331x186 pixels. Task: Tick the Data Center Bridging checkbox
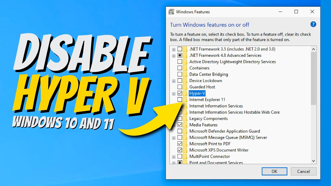[180, 74]
